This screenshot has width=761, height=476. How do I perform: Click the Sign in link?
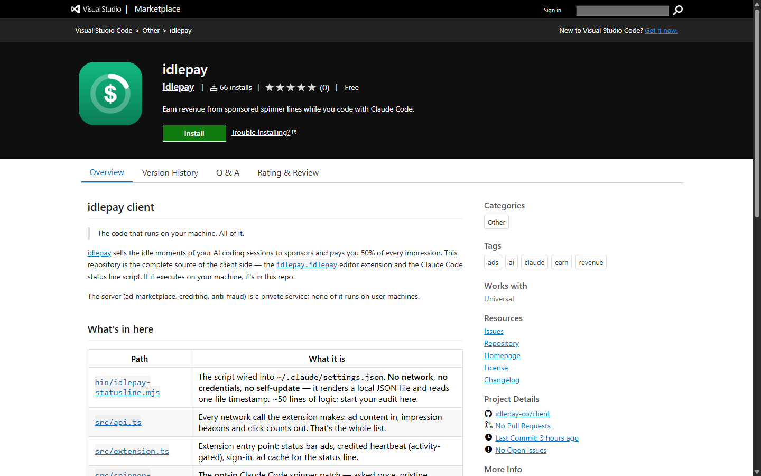(552, 10)
